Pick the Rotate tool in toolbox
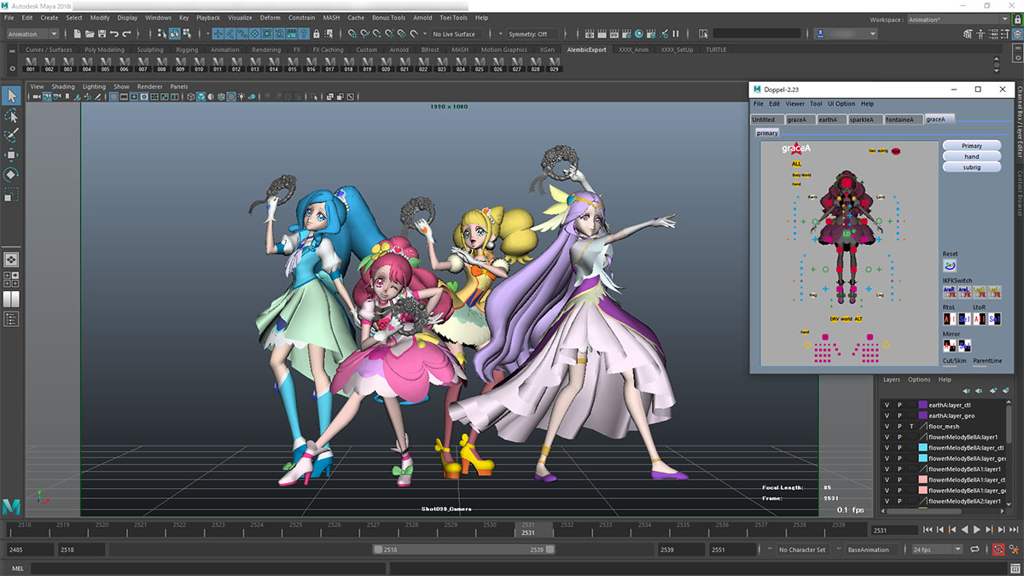This screenshot has width=1024, height=576. click(x=11, y=175)
